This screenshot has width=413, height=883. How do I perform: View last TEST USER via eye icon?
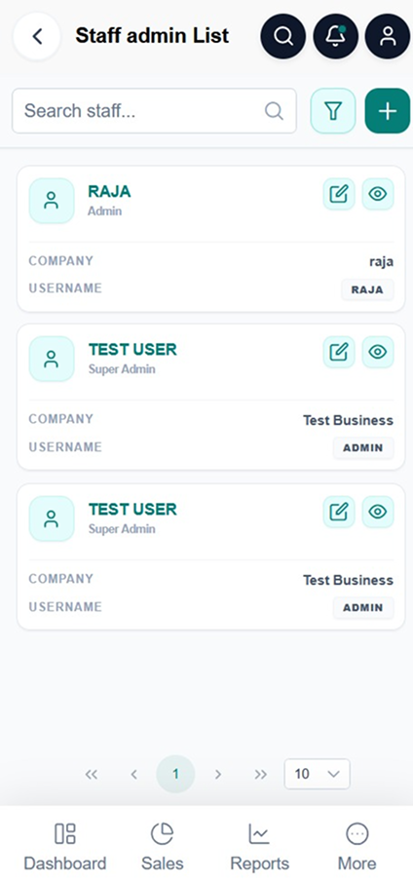pos(378,512)
